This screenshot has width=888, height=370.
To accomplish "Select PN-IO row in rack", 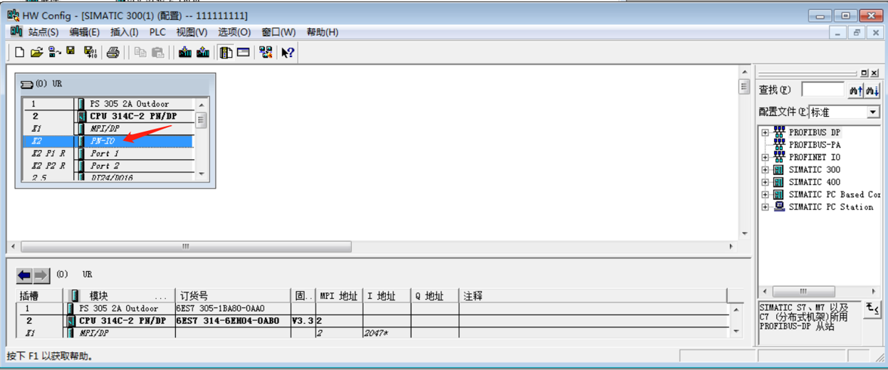I will point(108,141).
